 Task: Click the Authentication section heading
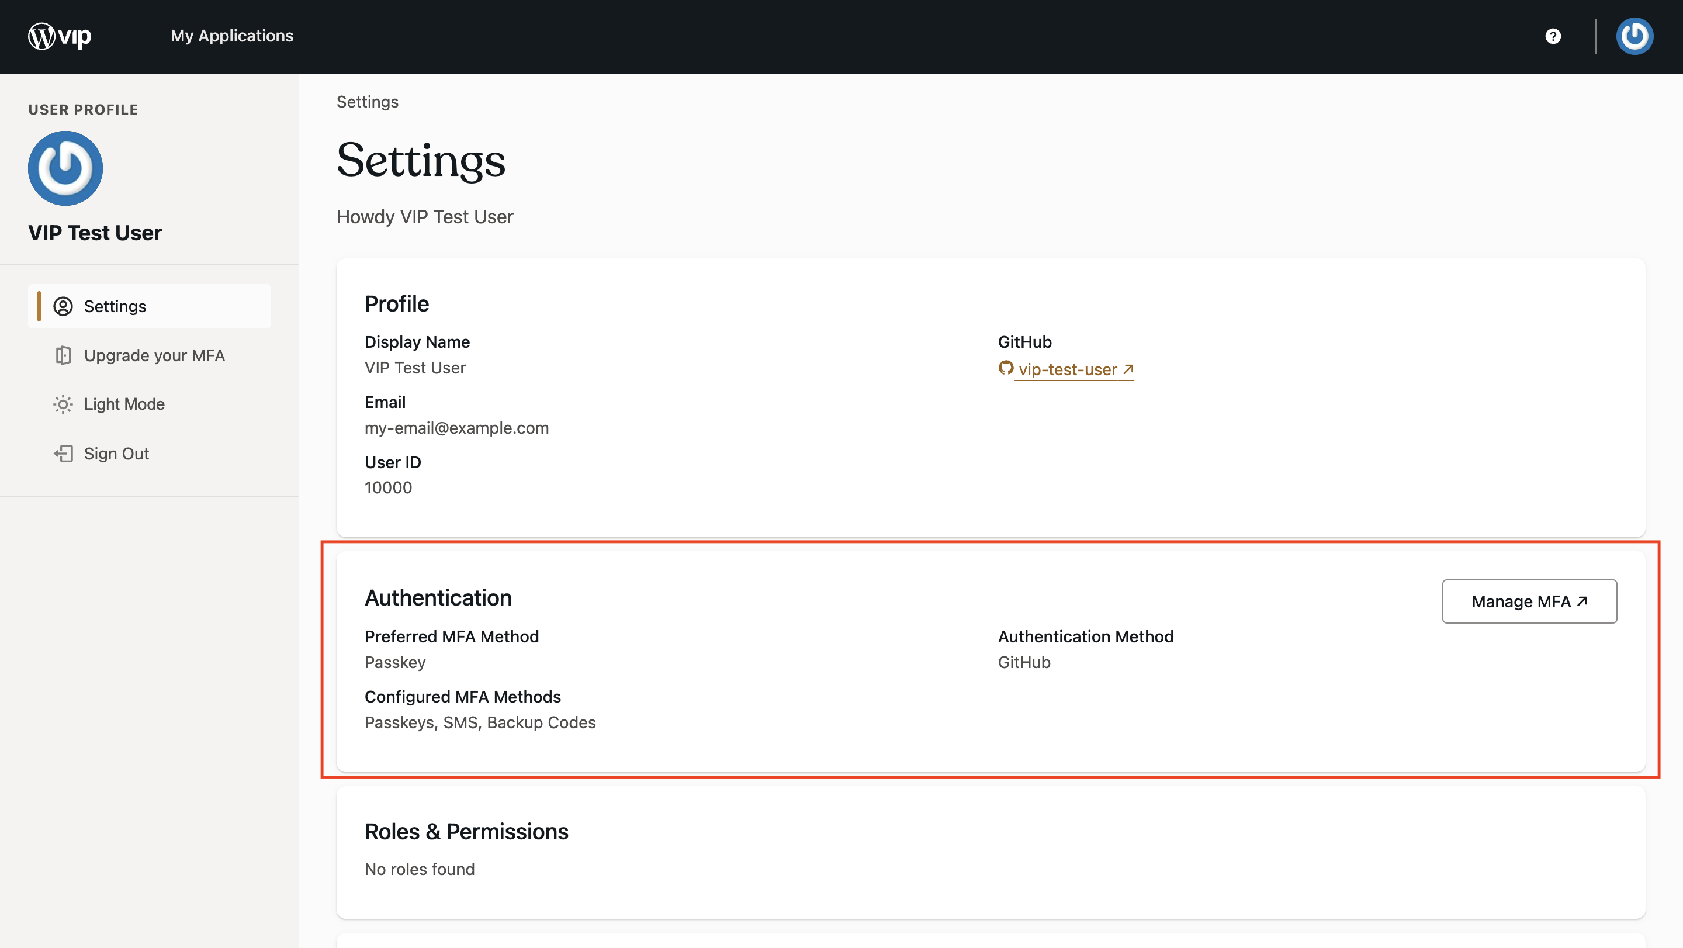tap(438, 598)
